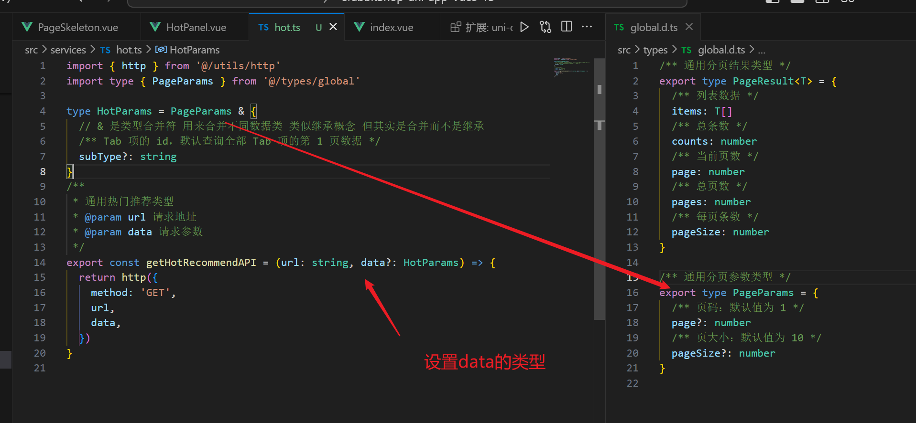Click the src breadcrumb above hot.ts

[32, 50]
